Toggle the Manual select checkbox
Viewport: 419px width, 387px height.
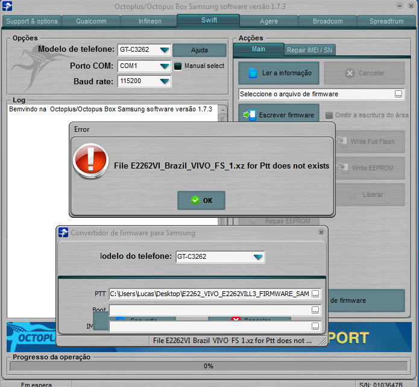(x=178, y=66)
